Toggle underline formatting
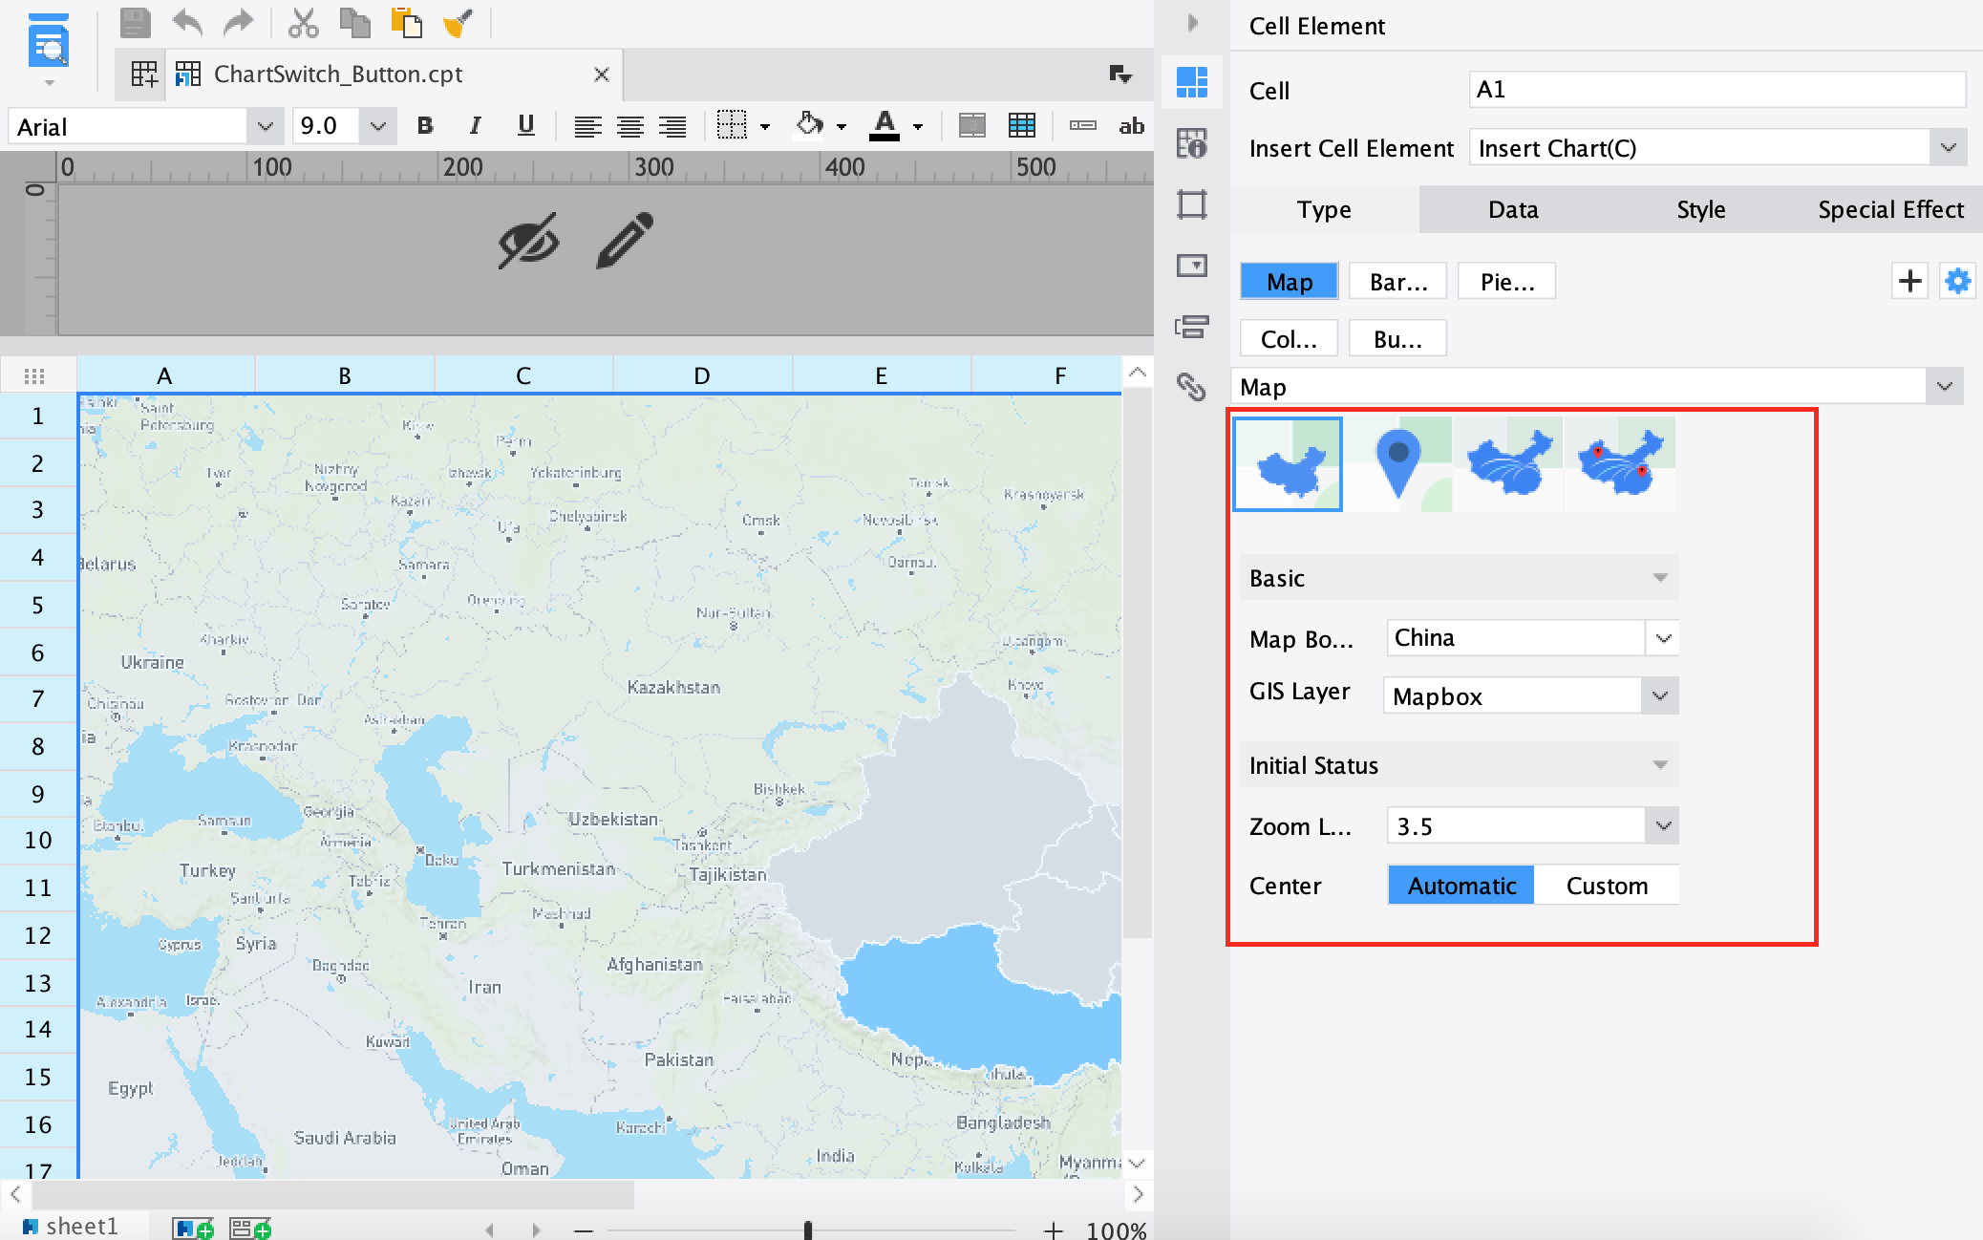This screenshot has width=1983, height=1240. click(x=525, y=125)
